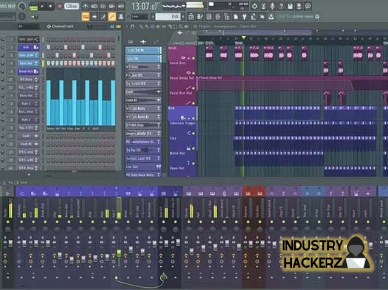Toggle the metronome icon
Screen dimensions: 388x290
click(85, 6)
